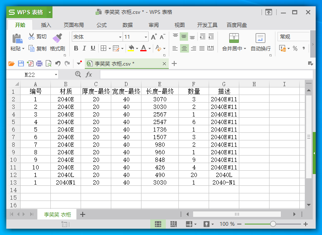Screen dimensions: 322x235
Task: Click the Increase Font Size icon
Action: click(x=154, y=37)
